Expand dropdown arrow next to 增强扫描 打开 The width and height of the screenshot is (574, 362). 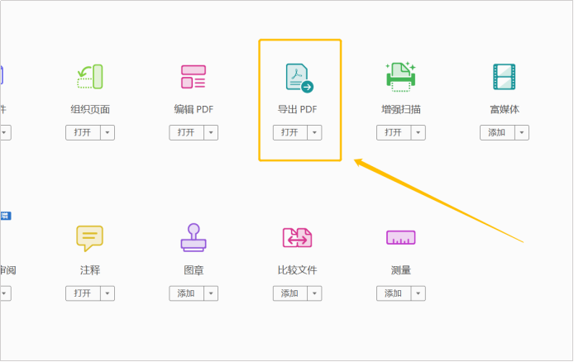pyautogui.click(x=418, y=132)
